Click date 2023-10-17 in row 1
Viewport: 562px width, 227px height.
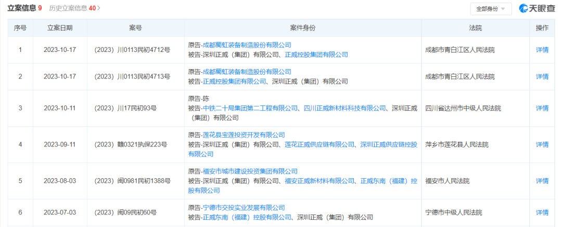[60, 50]
